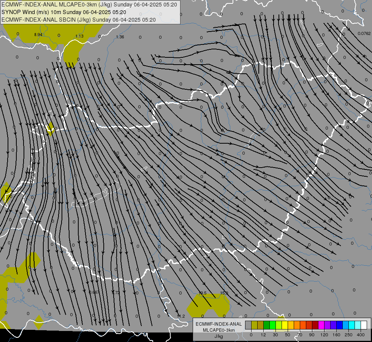Pick the lime yellow-green legend swatch
Screen dimensions: 372x342
point(279,325)
